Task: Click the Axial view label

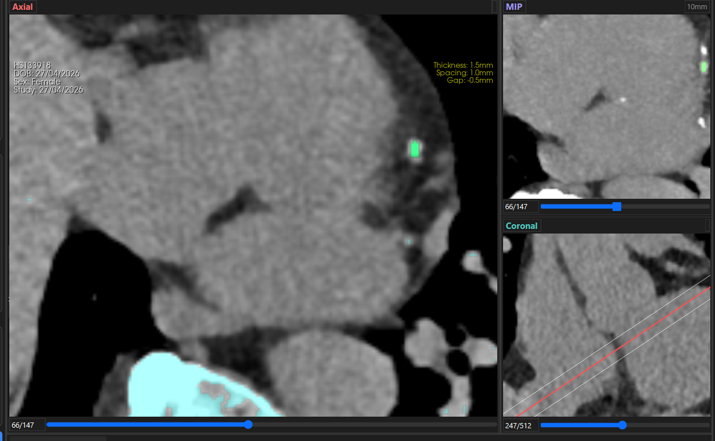Action: 23,7
